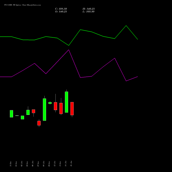This screenshot has height=172, width=172.
Task: Click the 31 Dec date label
Action: 11,164
